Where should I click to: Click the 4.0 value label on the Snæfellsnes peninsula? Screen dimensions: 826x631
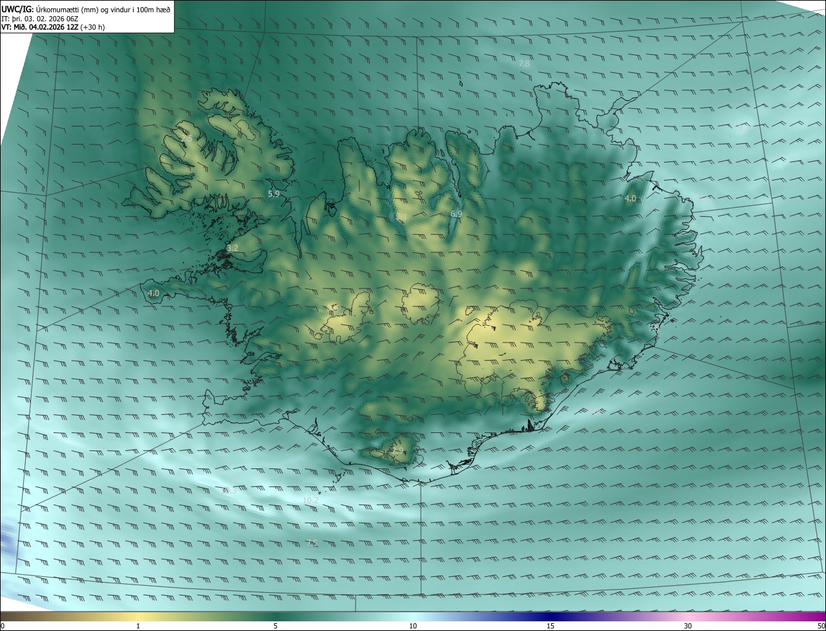154,293
